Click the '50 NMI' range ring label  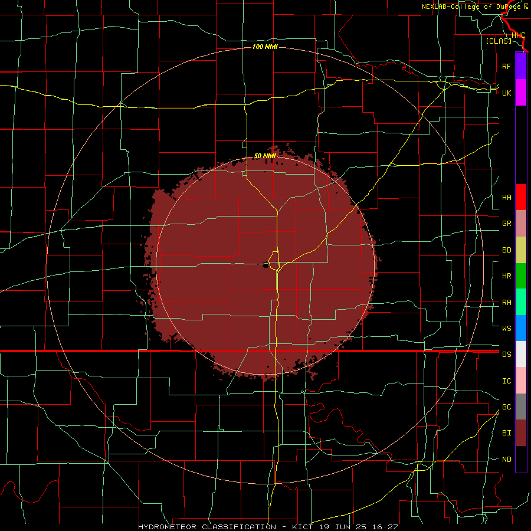coord(265,156)
